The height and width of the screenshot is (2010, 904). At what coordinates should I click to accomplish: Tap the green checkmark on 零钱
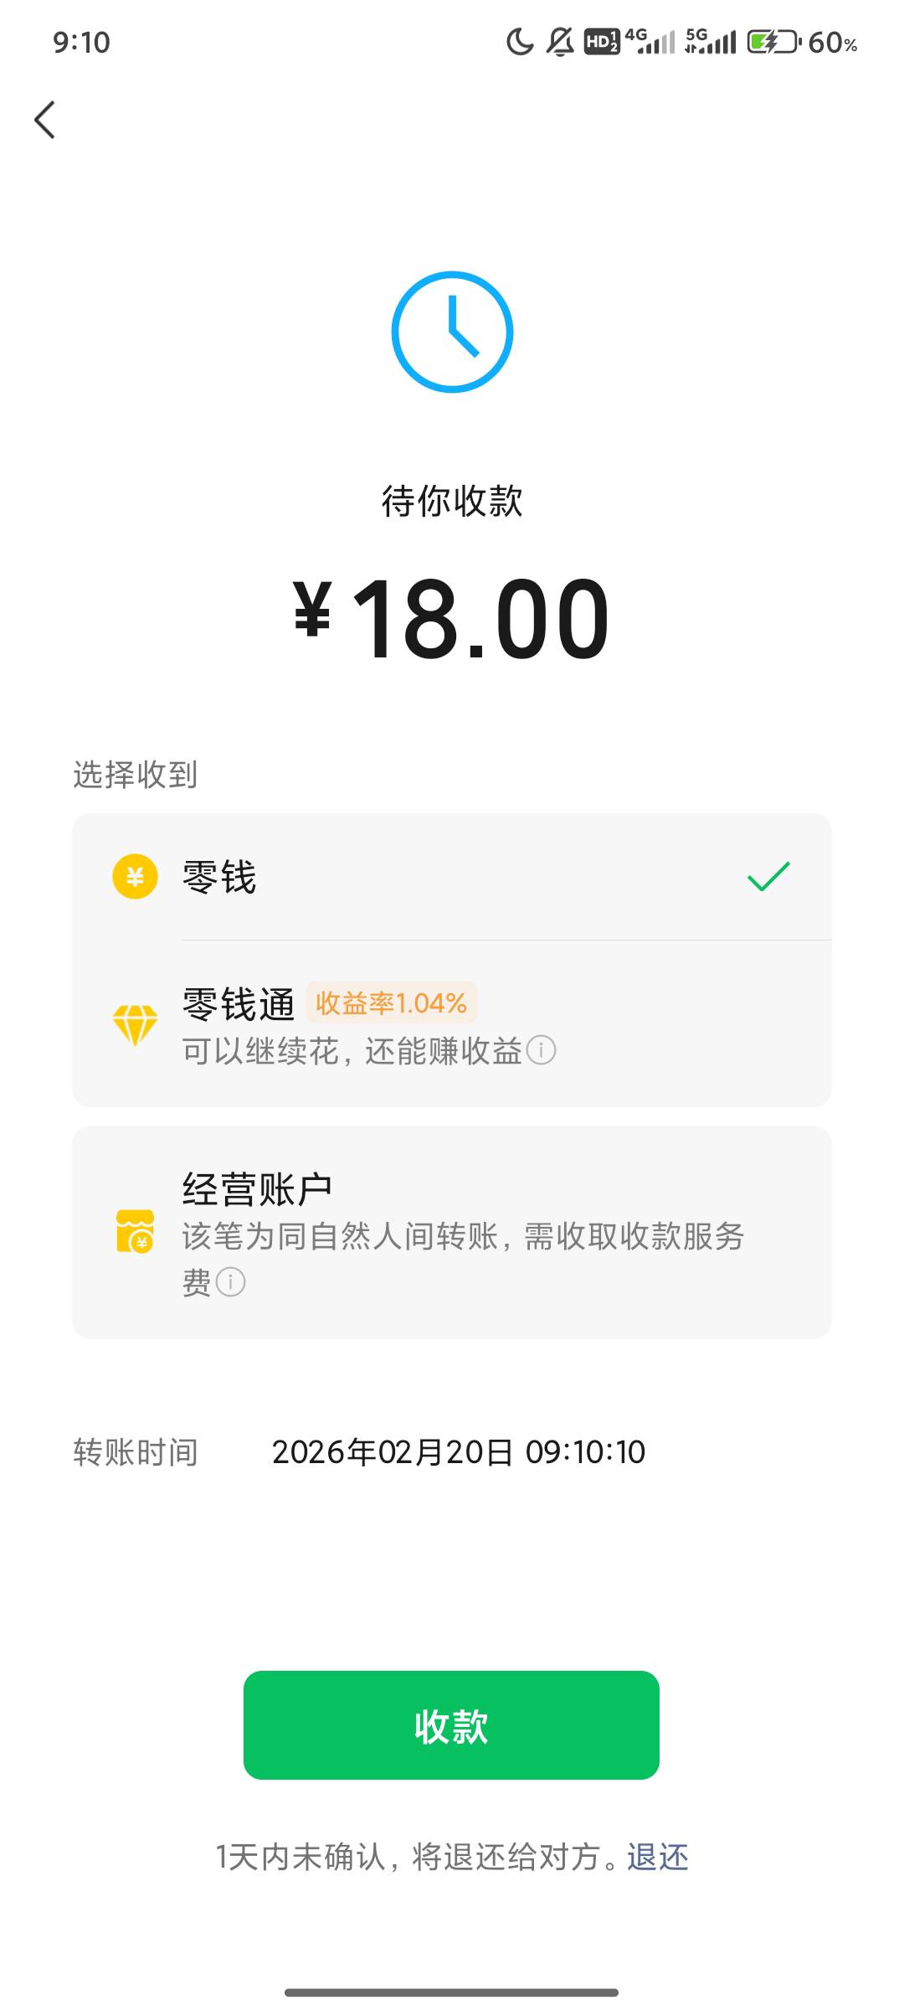tap(768, 876)
